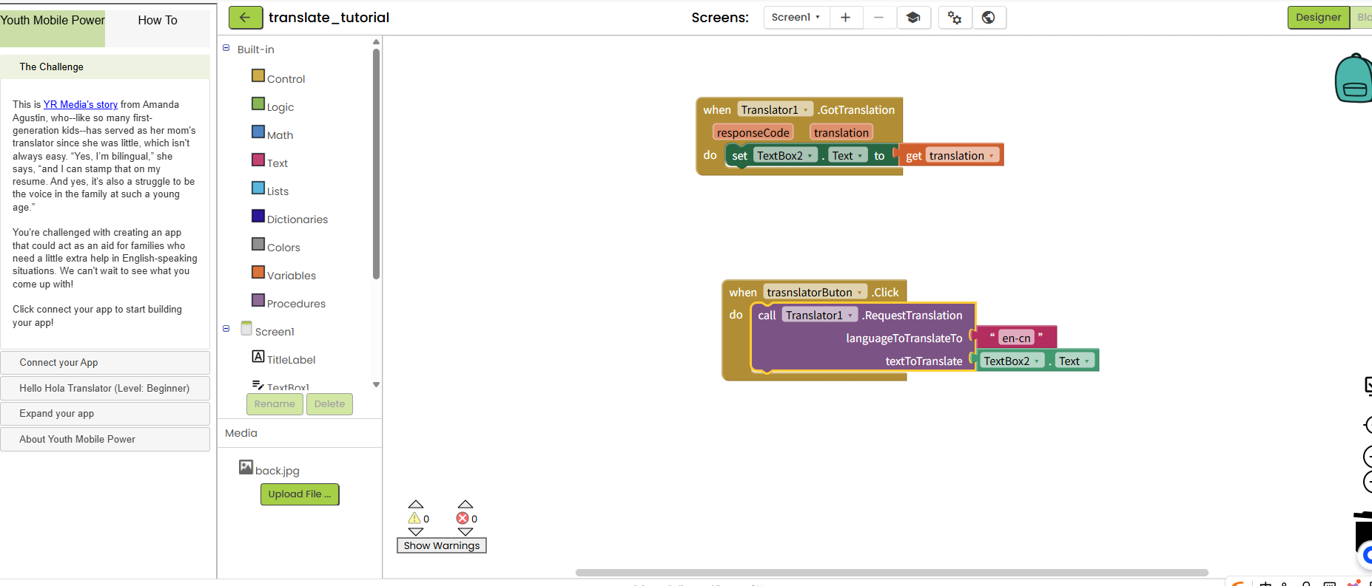Open the YR Media's story link

click(x=81, y=104)
